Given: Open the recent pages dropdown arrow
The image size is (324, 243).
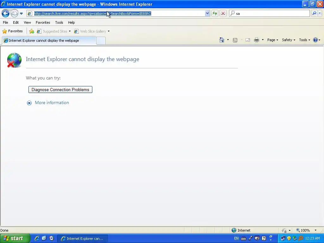Looking at the screenshot, I should (21, 14).
